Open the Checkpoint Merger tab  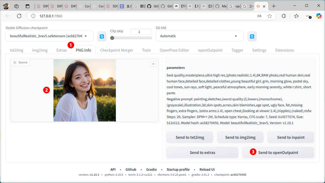click(x=116, y=50)
